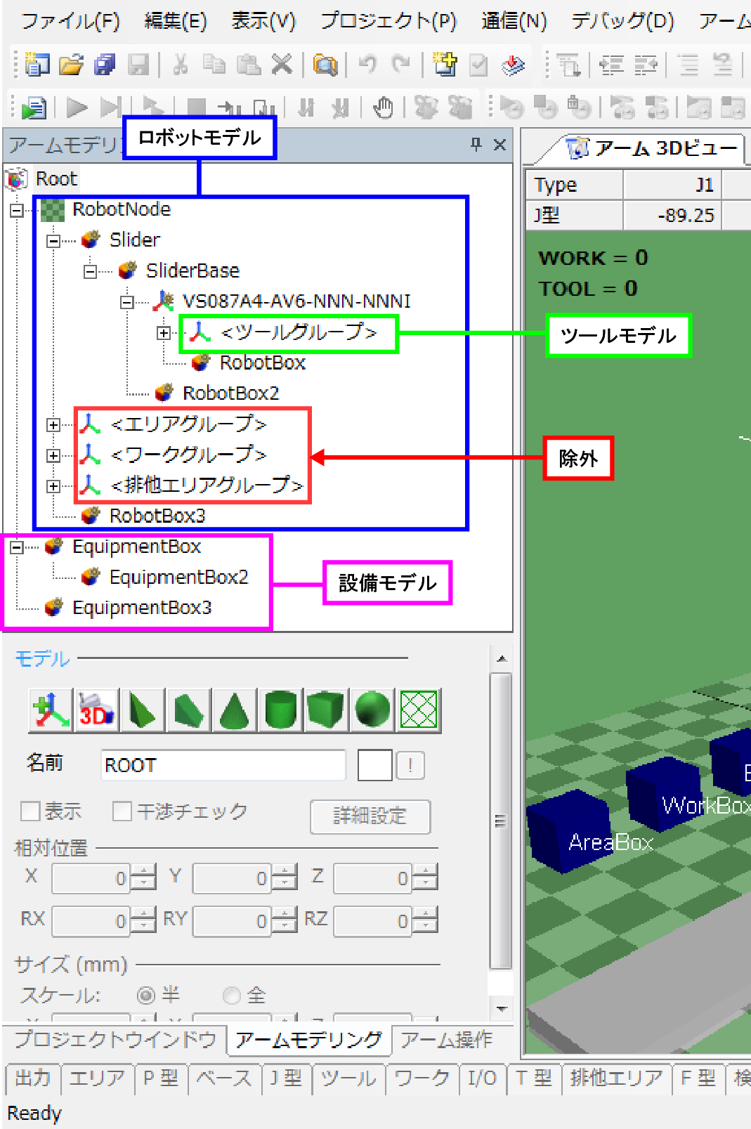Click the open folder toolbar icon
Viewport: 751px width, 1129px height.
pyautogui.click(x=71, y=65)
